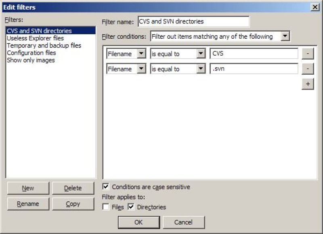Select the Configuration files filter
Screen dimensions: 323x234
(x=31, y=53)
